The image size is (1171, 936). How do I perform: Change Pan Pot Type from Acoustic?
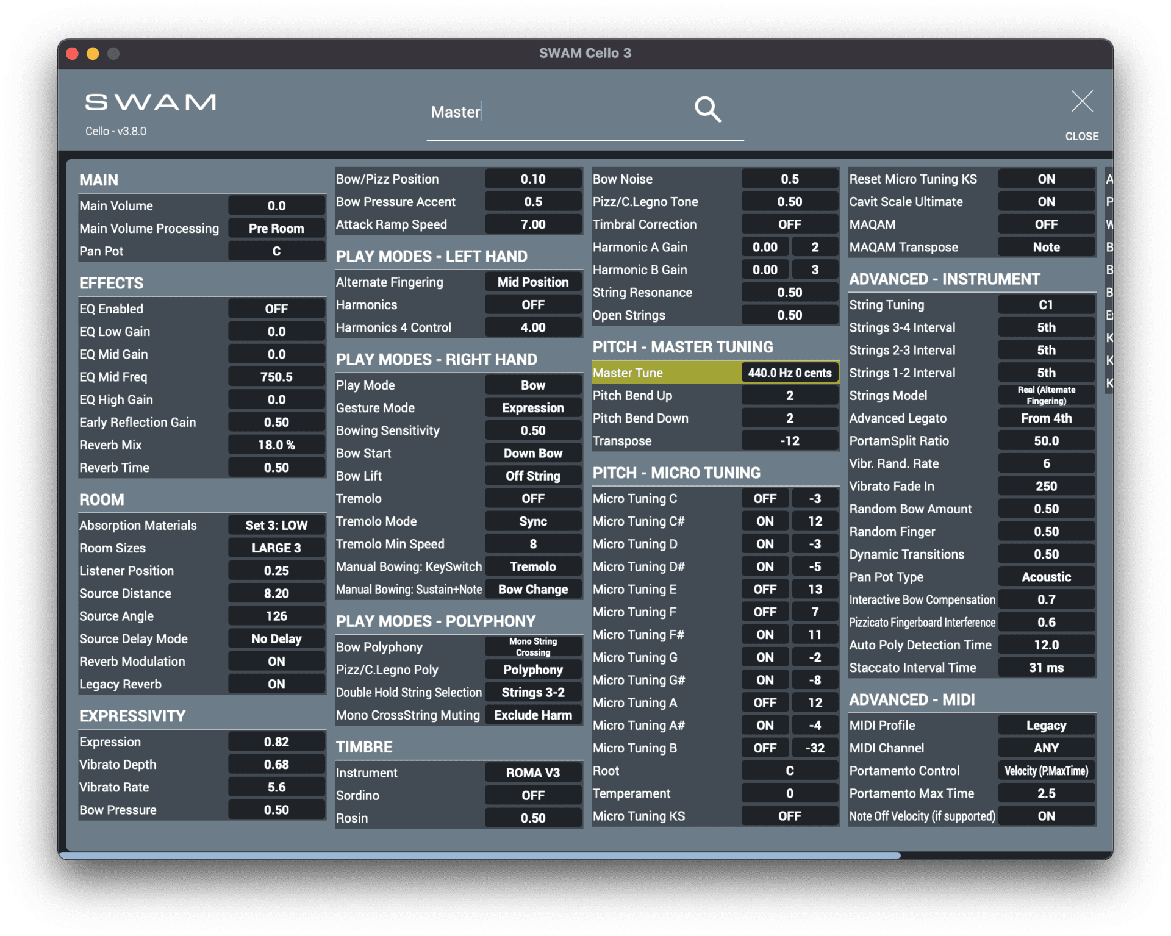click(1046, 576)
